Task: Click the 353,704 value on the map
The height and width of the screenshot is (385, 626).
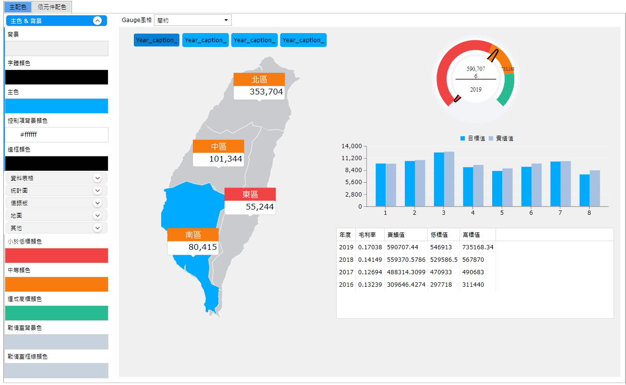Action: pyautogui.click(x=266, y=92)
